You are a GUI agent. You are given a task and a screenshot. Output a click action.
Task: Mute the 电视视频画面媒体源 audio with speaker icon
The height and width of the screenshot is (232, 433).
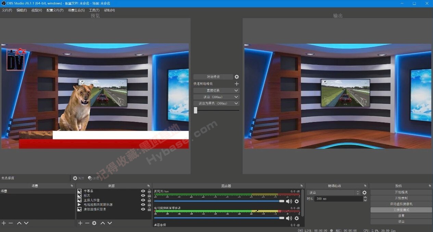(289, 218)
